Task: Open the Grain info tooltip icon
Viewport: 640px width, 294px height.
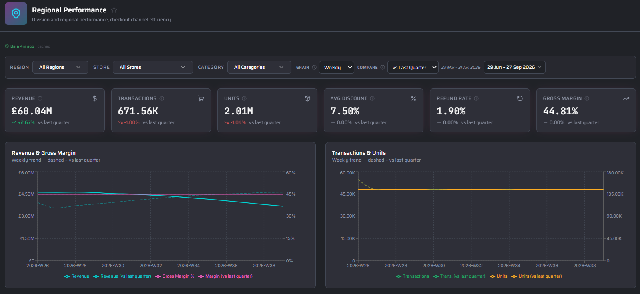Action: 314,67
